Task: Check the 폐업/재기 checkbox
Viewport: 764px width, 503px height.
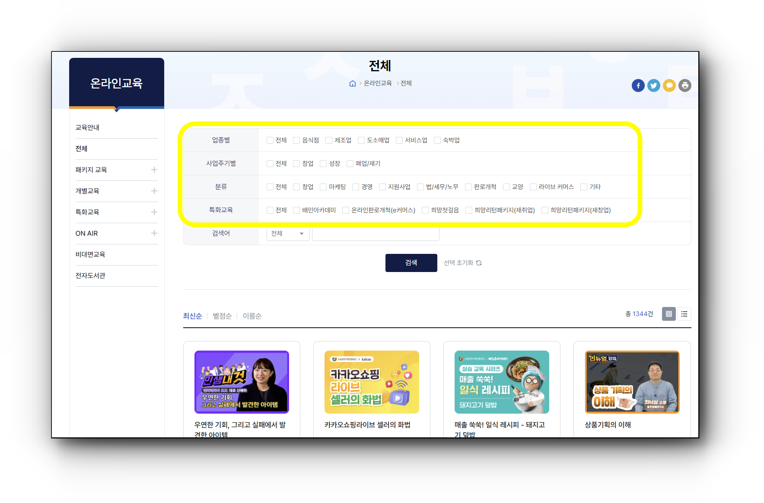Action: point(350,164)
